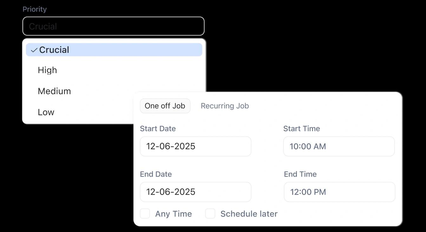Click the Start Date input field
The width and height of the screenshot is (426, 232).
click(195, 146)
